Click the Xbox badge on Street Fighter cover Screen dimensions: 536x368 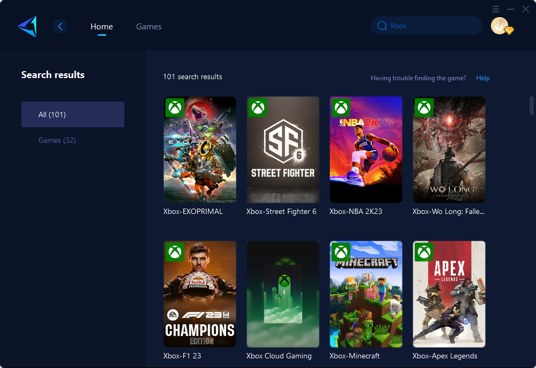258,108
